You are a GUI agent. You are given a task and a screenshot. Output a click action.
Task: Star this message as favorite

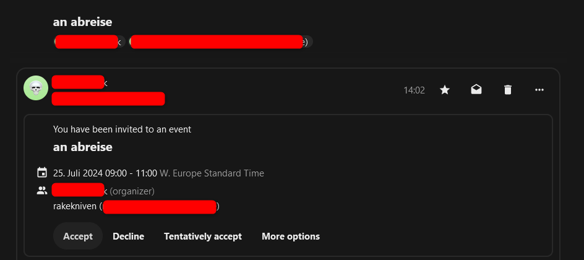(x=445, y=90)
